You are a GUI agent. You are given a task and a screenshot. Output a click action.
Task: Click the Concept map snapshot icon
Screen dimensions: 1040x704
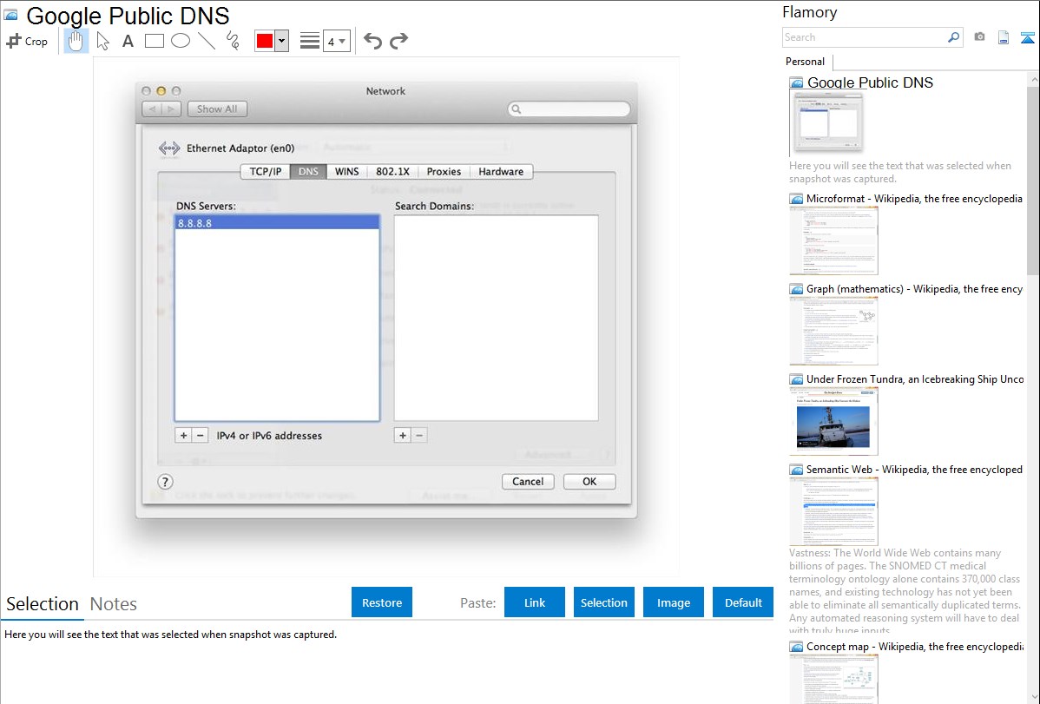pyautogui.click(x=797, y=647)
